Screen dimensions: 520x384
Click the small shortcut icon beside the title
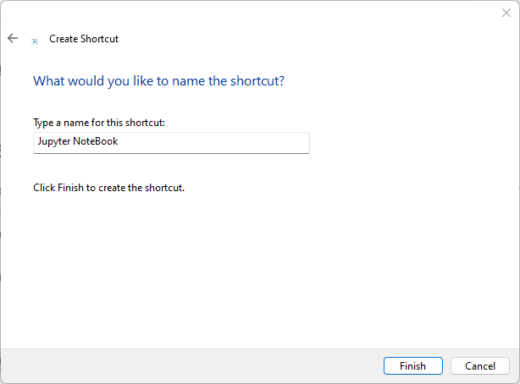point(35,41)
